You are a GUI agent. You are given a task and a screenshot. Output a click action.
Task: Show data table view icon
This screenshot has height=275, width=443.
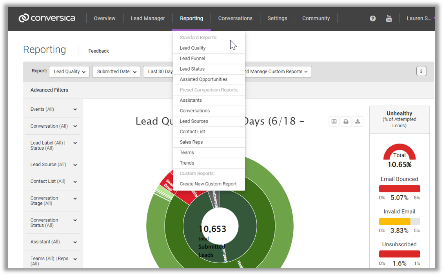click(334, 122)
